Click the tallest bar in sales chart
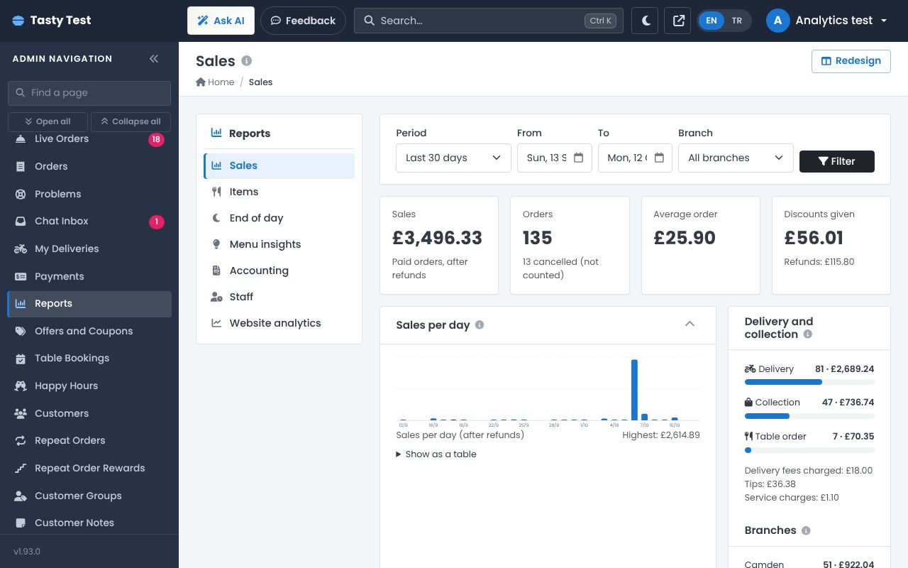908x568 pixels. [x=634, y=390]
